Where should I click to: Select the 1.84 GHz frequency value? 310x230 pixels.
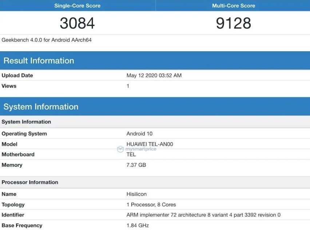point(138,226)
